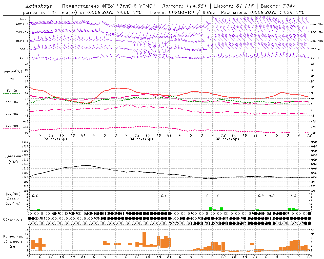
Task: Click the Тем-ра(°C) axis title
Action: pyautogui.click(x=12, y=72)
